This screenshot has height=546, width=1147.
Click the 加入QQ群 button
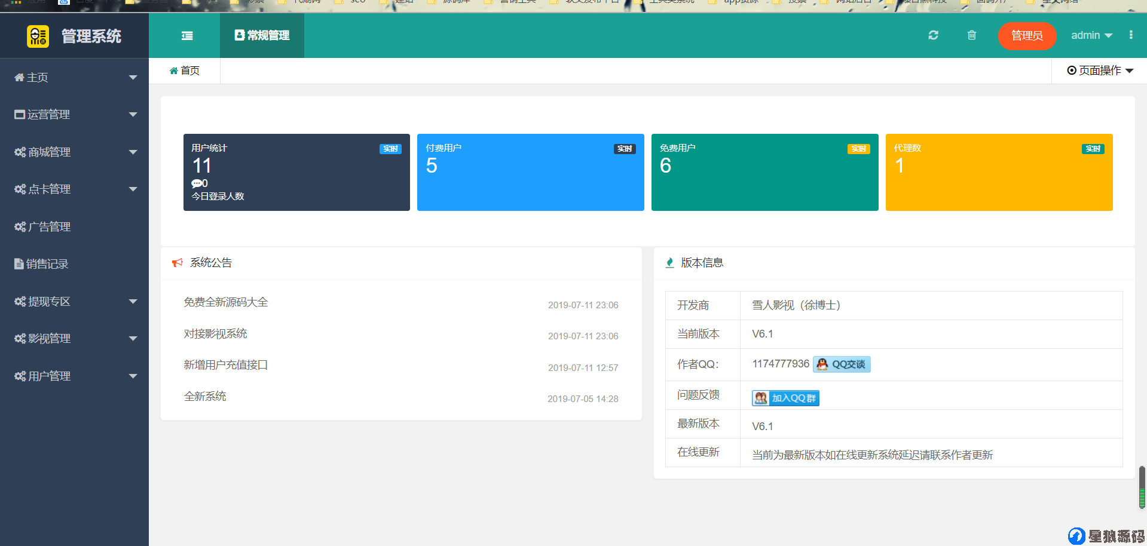[x=785, y=398]
